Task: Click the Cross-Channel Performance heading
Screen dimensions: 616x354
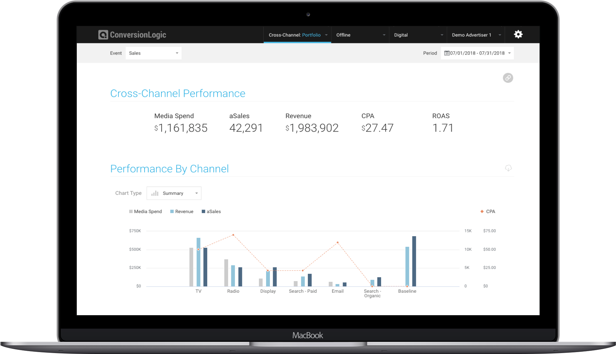Action: tap(178, 93)
